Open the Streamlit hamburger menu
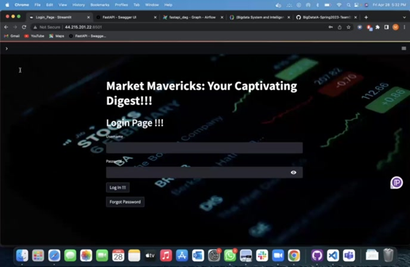This screenshot has height=267, width=410. coord(403,48)
